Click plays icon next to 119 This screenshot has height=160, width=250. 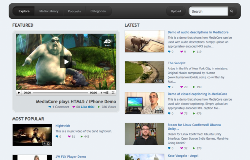(x=194, y=51)
